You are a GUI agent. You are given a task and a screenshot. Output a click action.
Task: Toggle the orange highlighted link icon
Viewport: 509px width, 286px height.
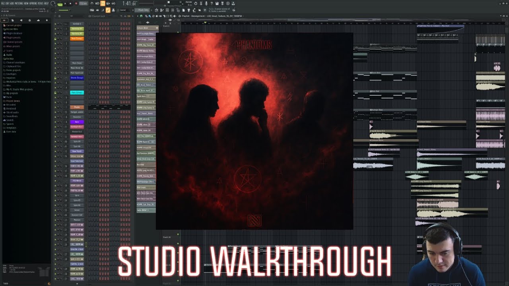click(108, 10)
